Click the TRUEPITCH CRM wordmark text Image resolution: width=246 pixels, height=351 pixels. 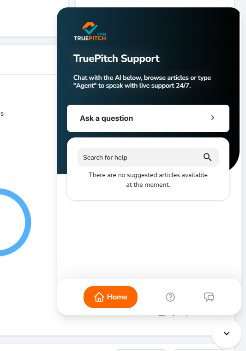[90, 37]
